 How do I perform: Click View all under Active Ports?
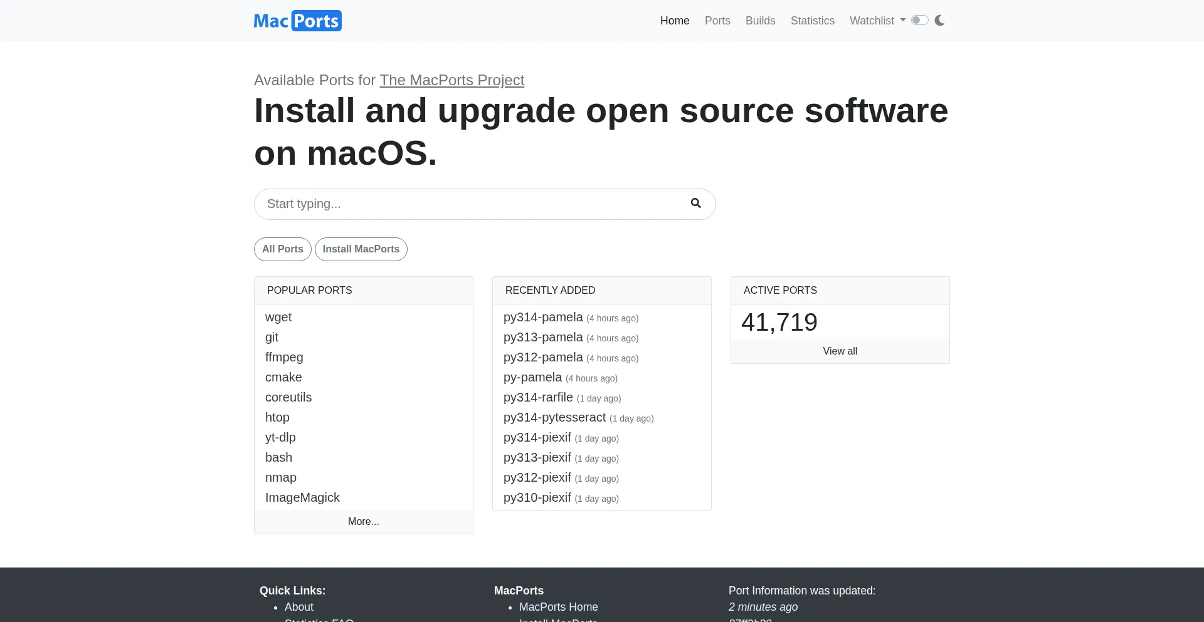(840, 351)
